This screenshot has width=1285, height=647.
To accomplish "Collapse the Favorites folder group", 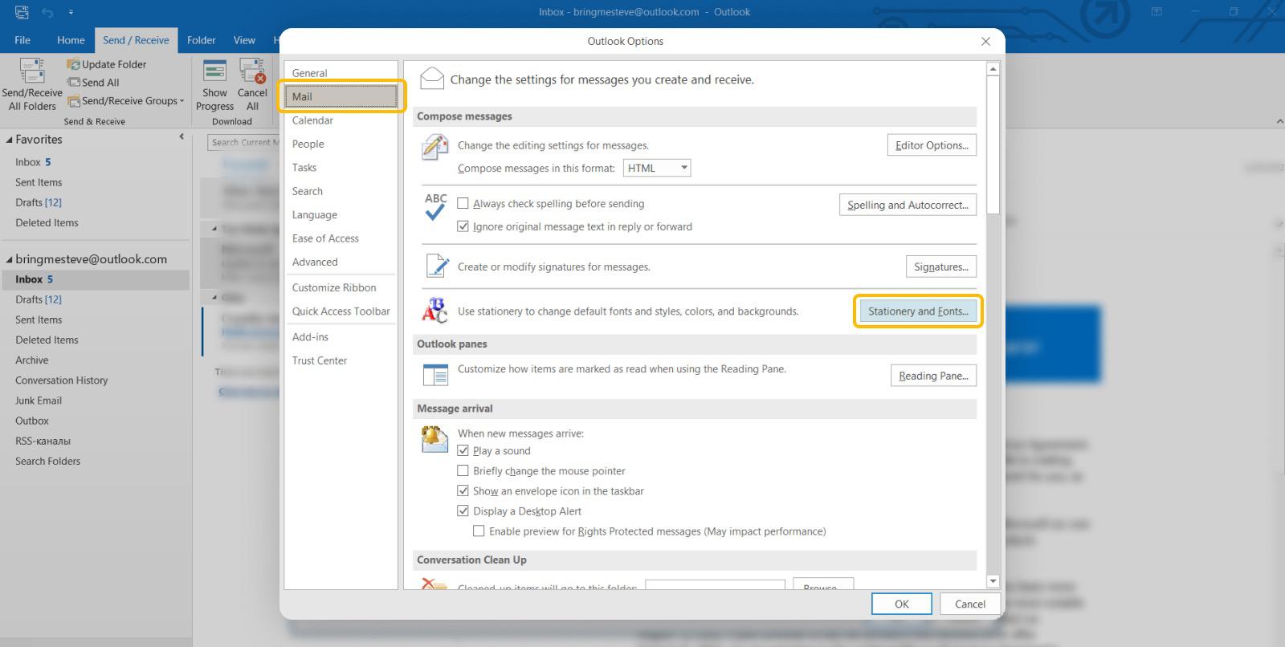I will 10,140.
